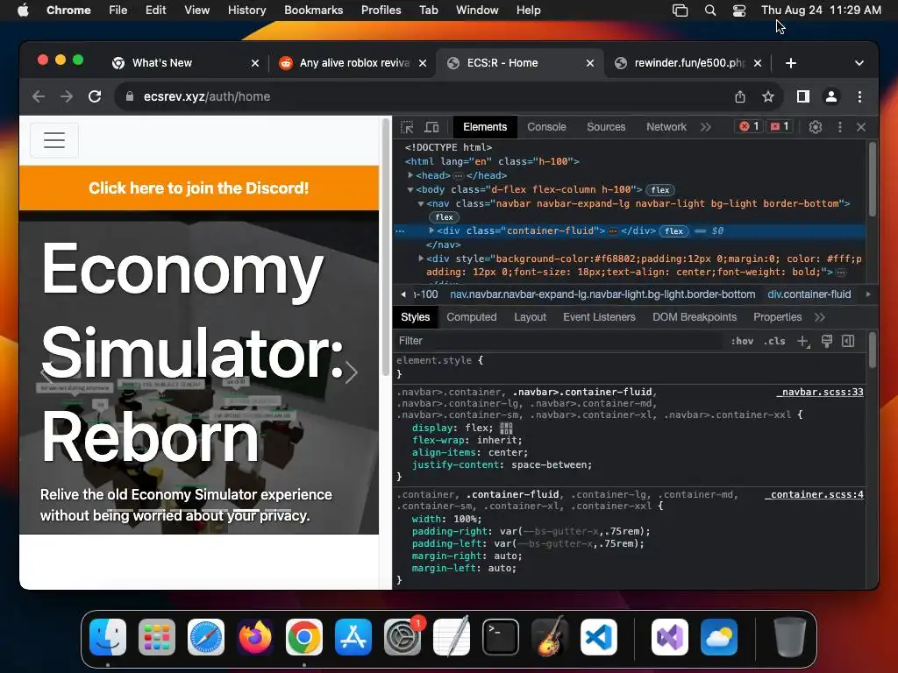898x673 pixels.
Task: Share this page icon in address bar
Action: 740,96
